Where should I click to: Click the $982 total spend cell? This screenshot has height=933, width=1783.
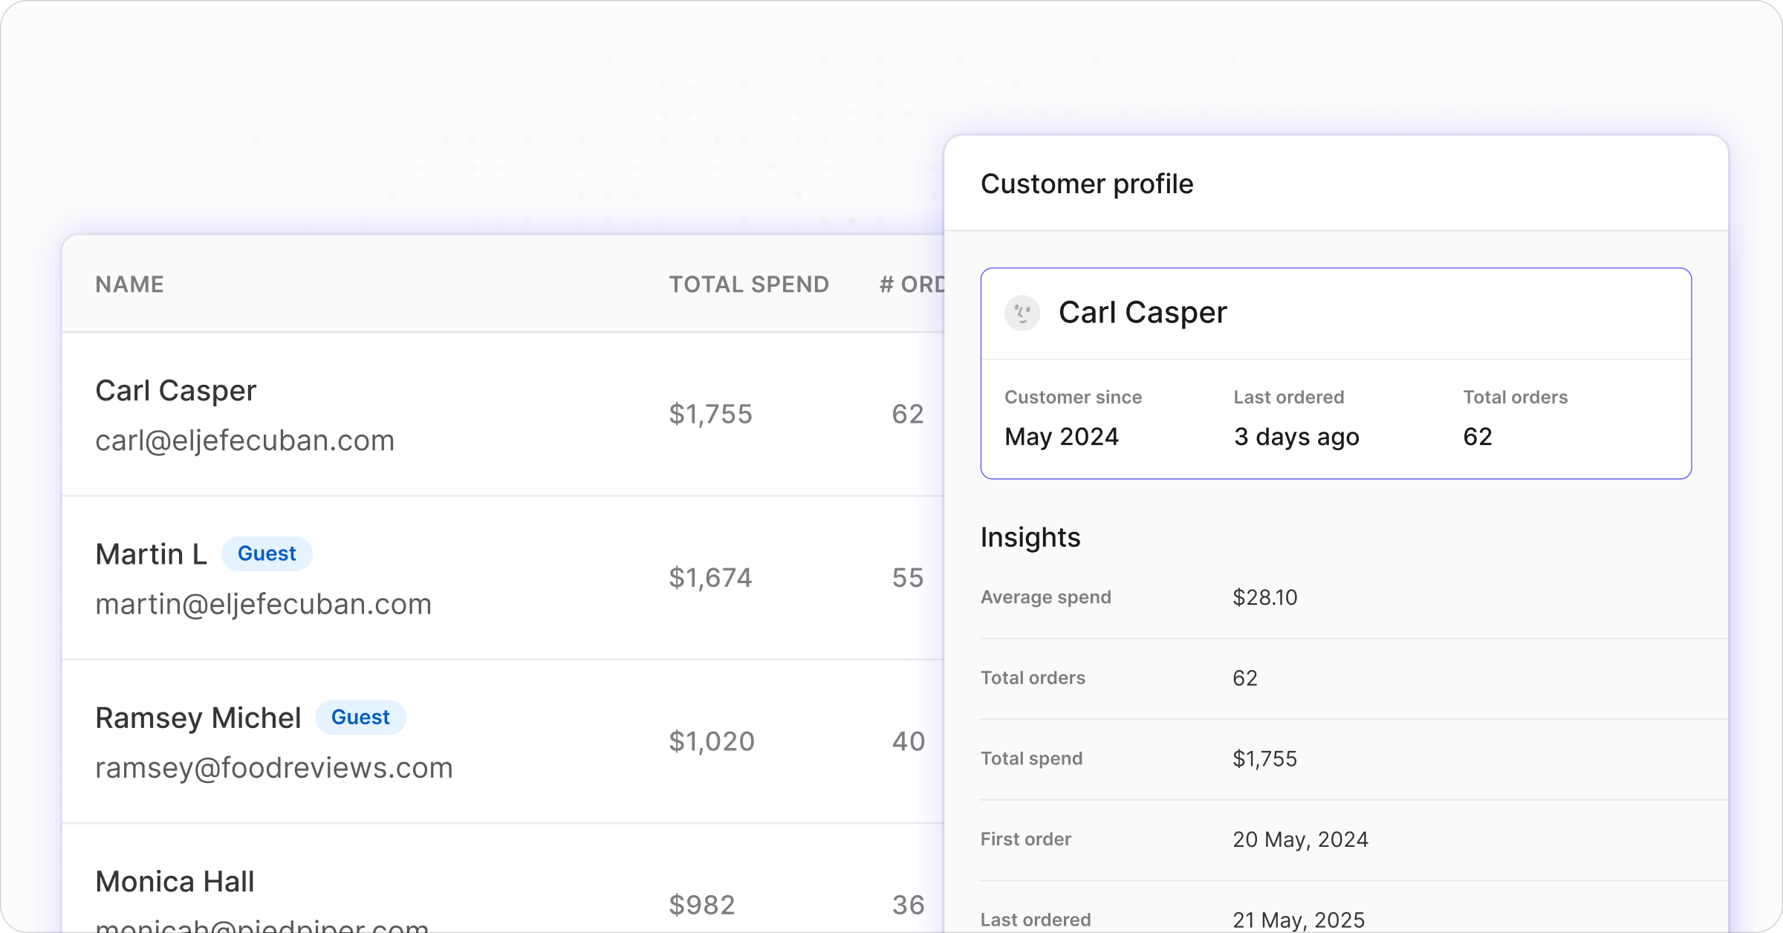[702, 904]
